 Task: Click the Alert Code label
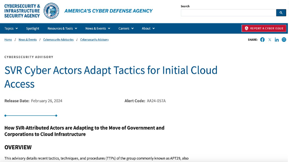[x=135, y=101]
